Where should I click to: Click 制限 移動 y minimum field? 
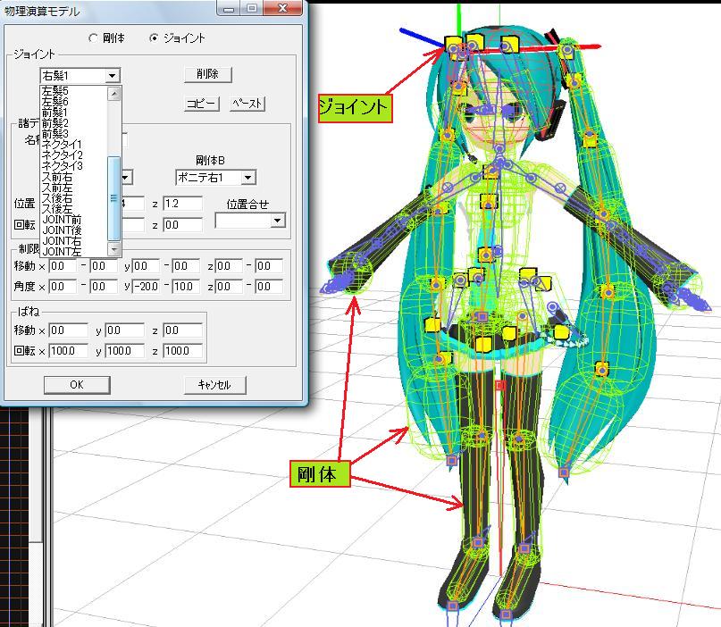pyautogui.click(x=146, y=266)
